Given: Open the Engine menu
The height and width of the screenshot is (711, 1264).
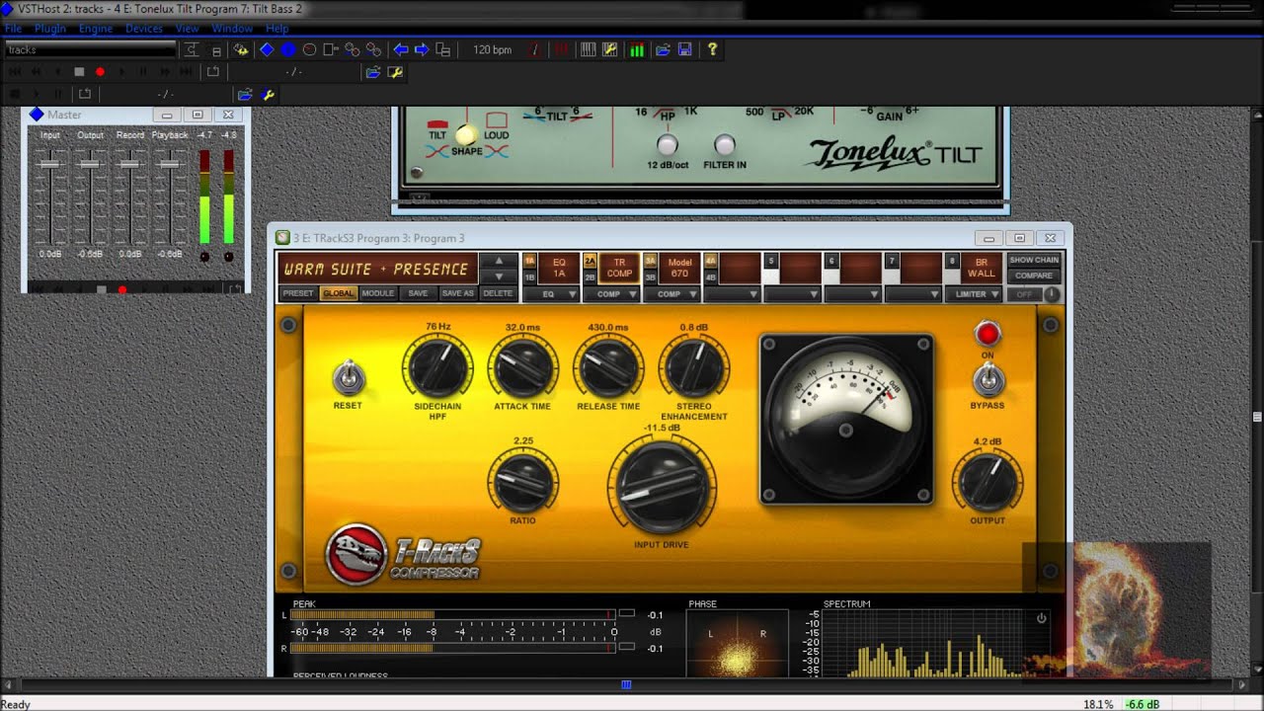Looking at the screenshot, I should [96, 29].
